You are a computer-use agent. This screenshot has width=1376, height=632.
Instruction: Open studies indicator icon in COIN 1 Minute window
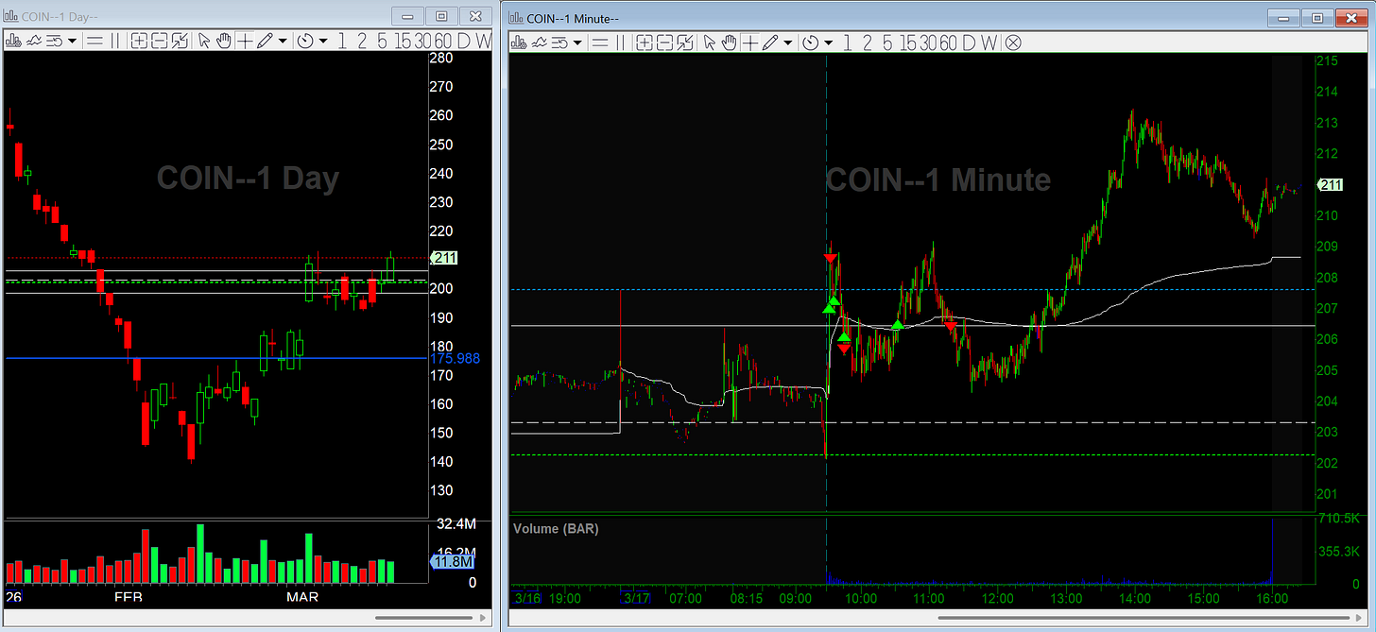[540, 43]
